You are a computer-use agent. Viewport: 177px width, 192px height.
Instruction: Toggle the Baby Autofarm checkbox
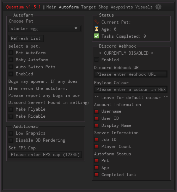tap(11, 60)
